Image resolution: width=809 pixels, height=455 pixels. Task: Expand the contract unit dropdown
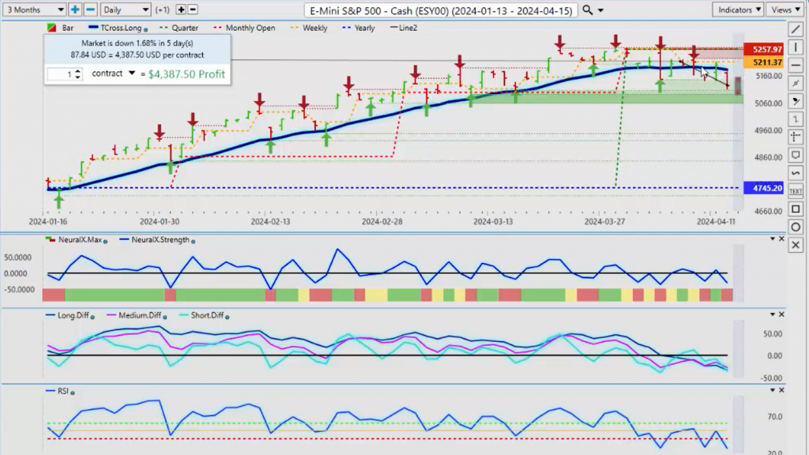click(132, 73)
